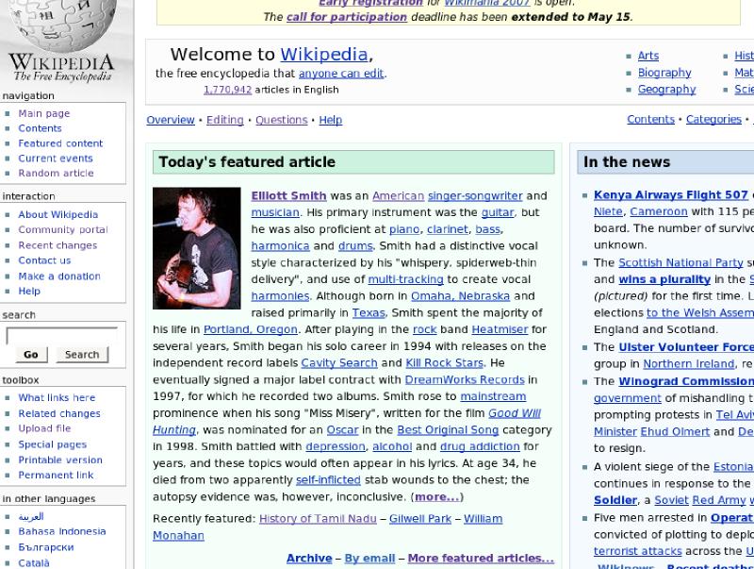754x569 pixels.
Task: Open More featured articles link
Action: 481,559
